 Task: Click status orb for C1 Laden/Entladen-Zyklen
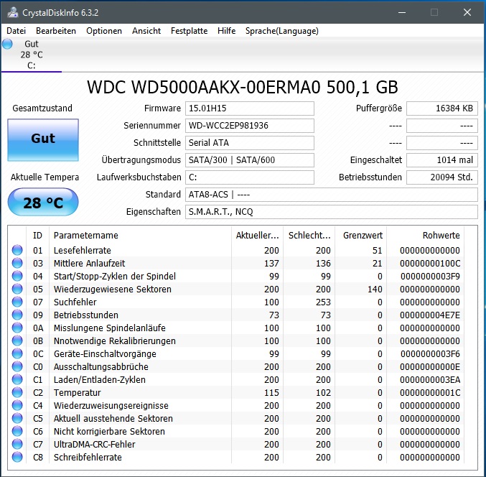(x=17, y=379)
